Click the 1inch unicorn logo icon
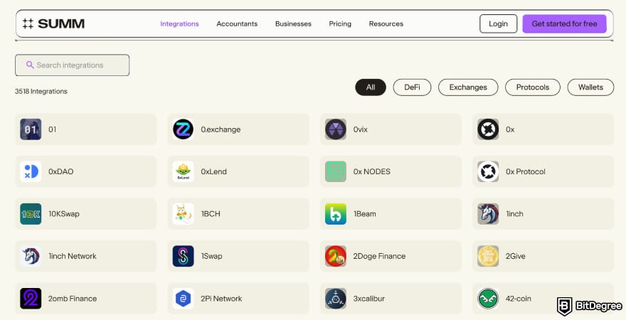 pos(488,214)
